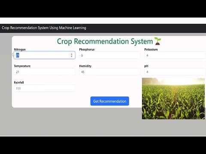Click the Potassium label
Viewport: 206px width, 154px height.
tap(151, 50)
